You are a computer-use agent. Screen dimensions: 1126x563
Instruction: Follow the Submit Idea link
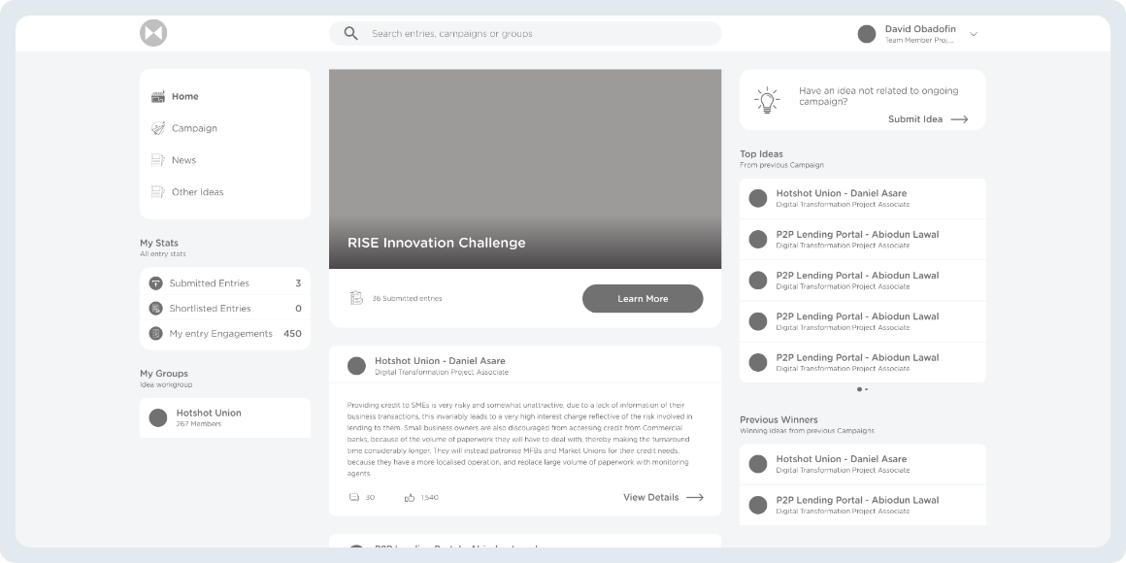[x=928, y=119]
